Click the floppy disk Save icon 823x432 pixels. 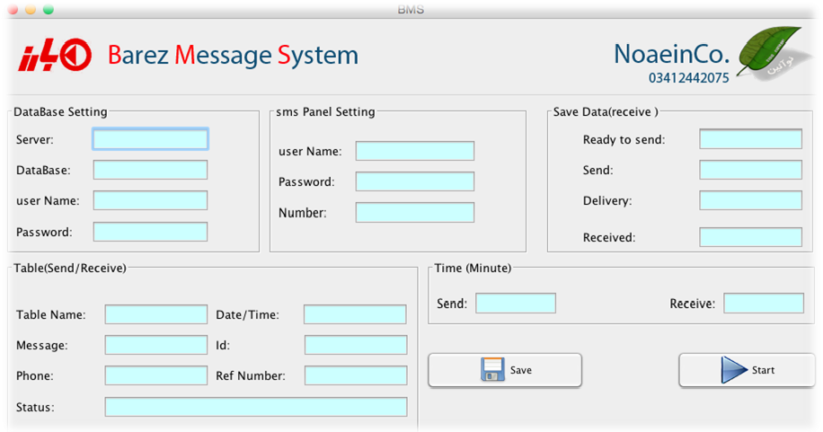click(x=492, y=369)
